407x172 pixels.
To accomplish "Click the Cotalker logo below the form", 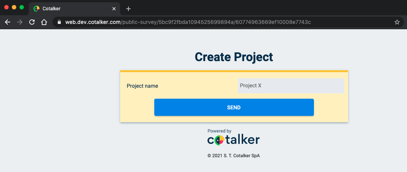I will 233,140.
